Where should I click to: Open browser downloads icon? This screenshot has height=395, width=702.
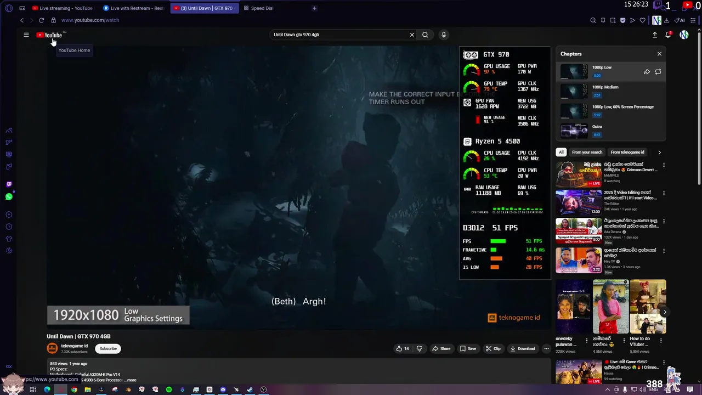(x=666, y=20)
